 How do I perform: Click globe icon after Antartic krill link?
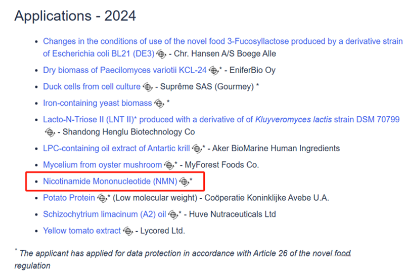196,149
